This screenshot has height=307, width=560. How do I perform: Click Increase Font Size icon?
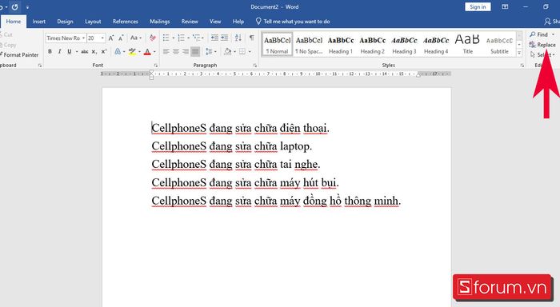(x=111, y=38)
